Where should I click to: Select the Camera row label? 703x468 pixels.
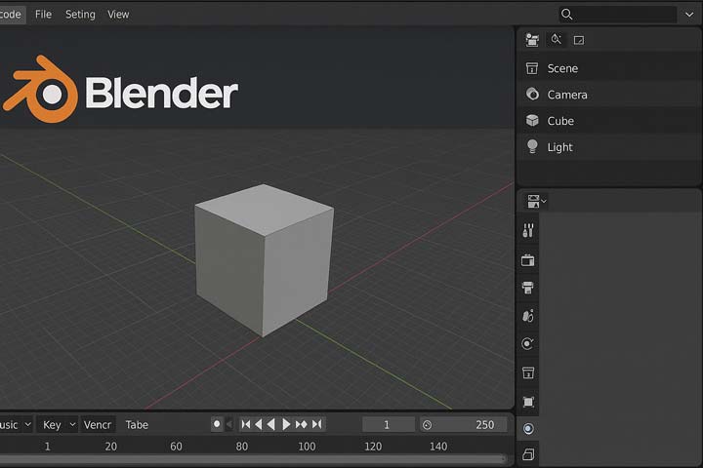566,95
